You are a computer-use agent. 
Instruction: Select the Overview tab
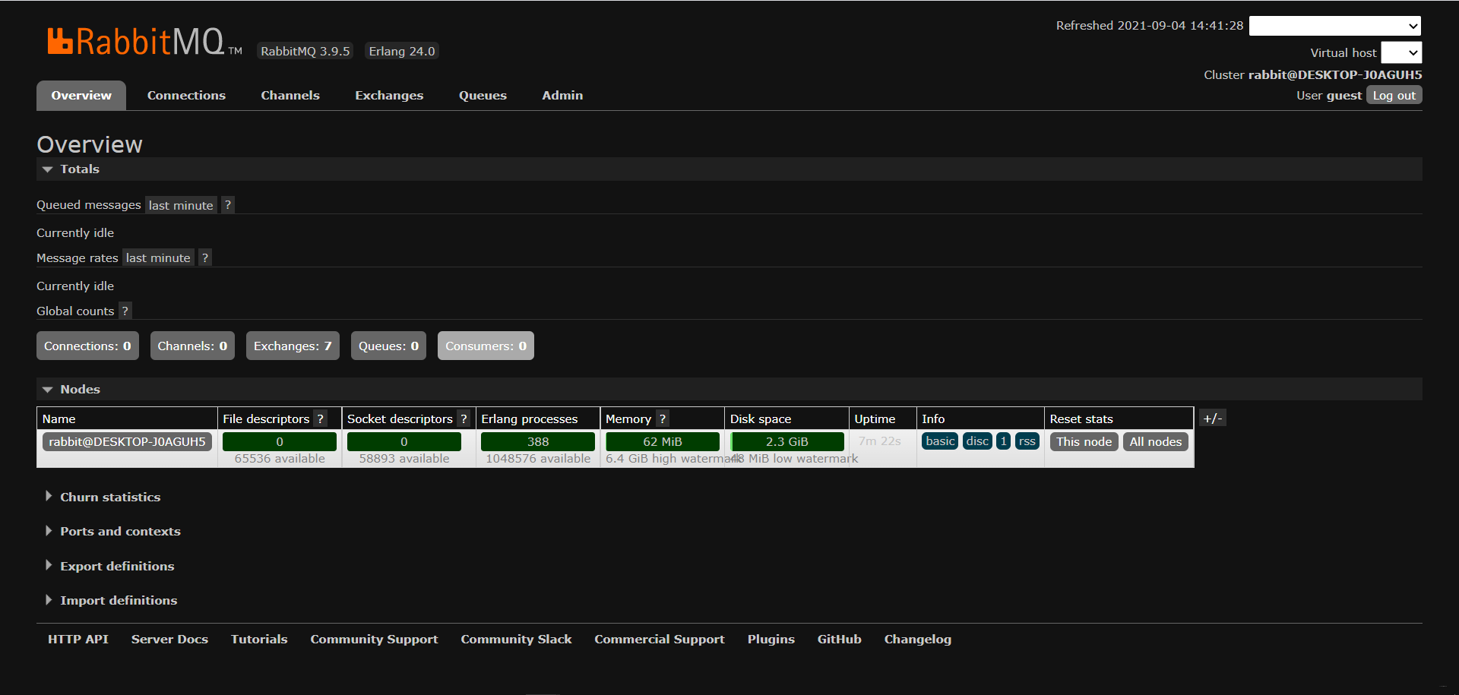point(81,96)
